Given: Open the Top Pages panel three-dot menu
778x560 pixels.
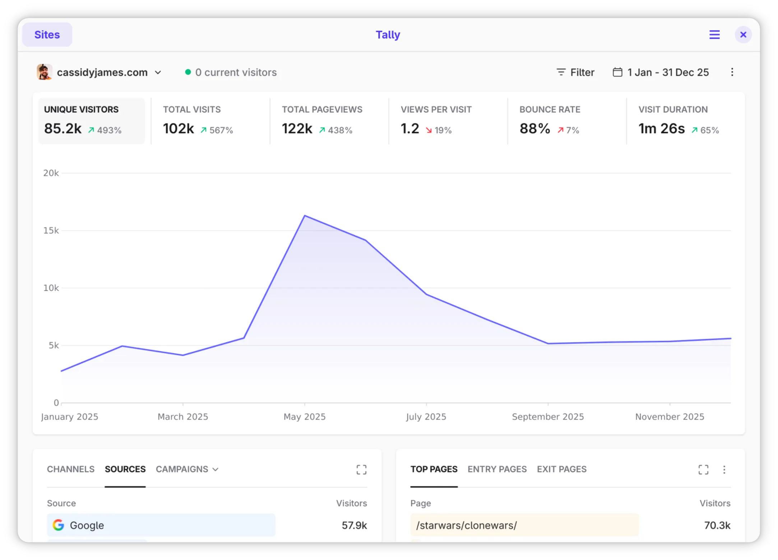Looking at the screenshot, I should point(724,470).
